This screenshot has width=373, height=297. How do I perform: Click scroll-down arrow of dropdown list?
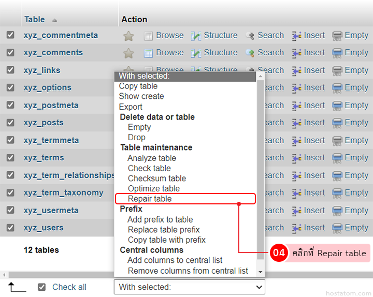[x=261, y=272]
